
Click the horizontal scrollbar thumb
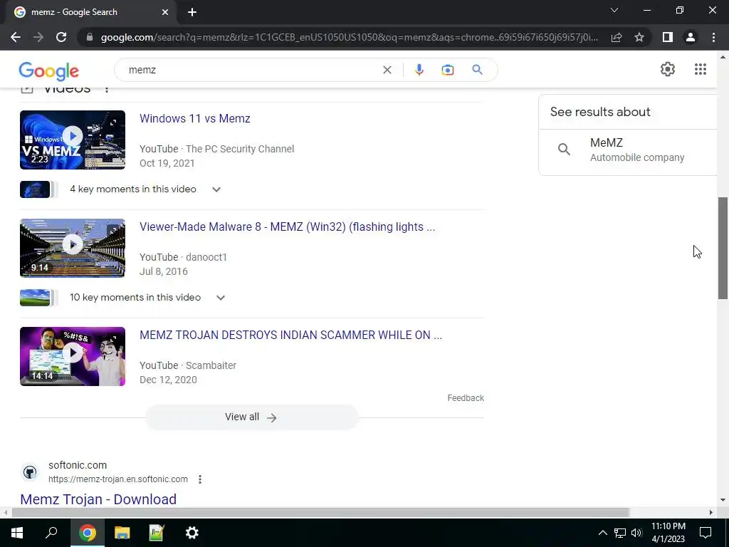(x=320, y=512)
